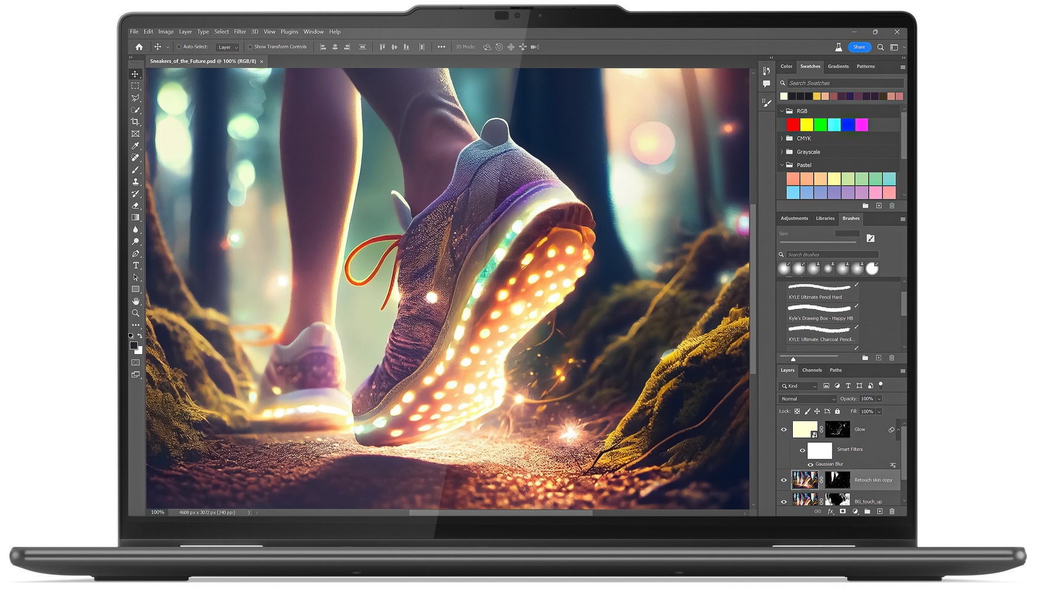Switch to the Patterns tab
This screenshot has height=600, width=1040.
point(866,66)
